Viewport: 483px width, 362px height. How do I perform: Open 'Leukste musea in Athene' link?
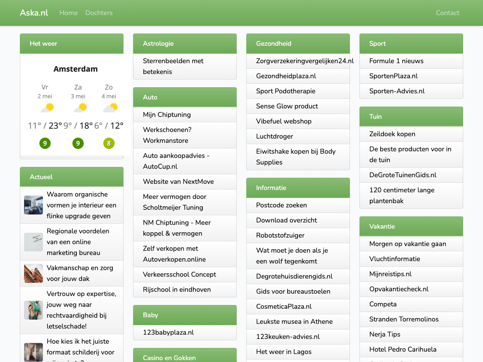294,321
